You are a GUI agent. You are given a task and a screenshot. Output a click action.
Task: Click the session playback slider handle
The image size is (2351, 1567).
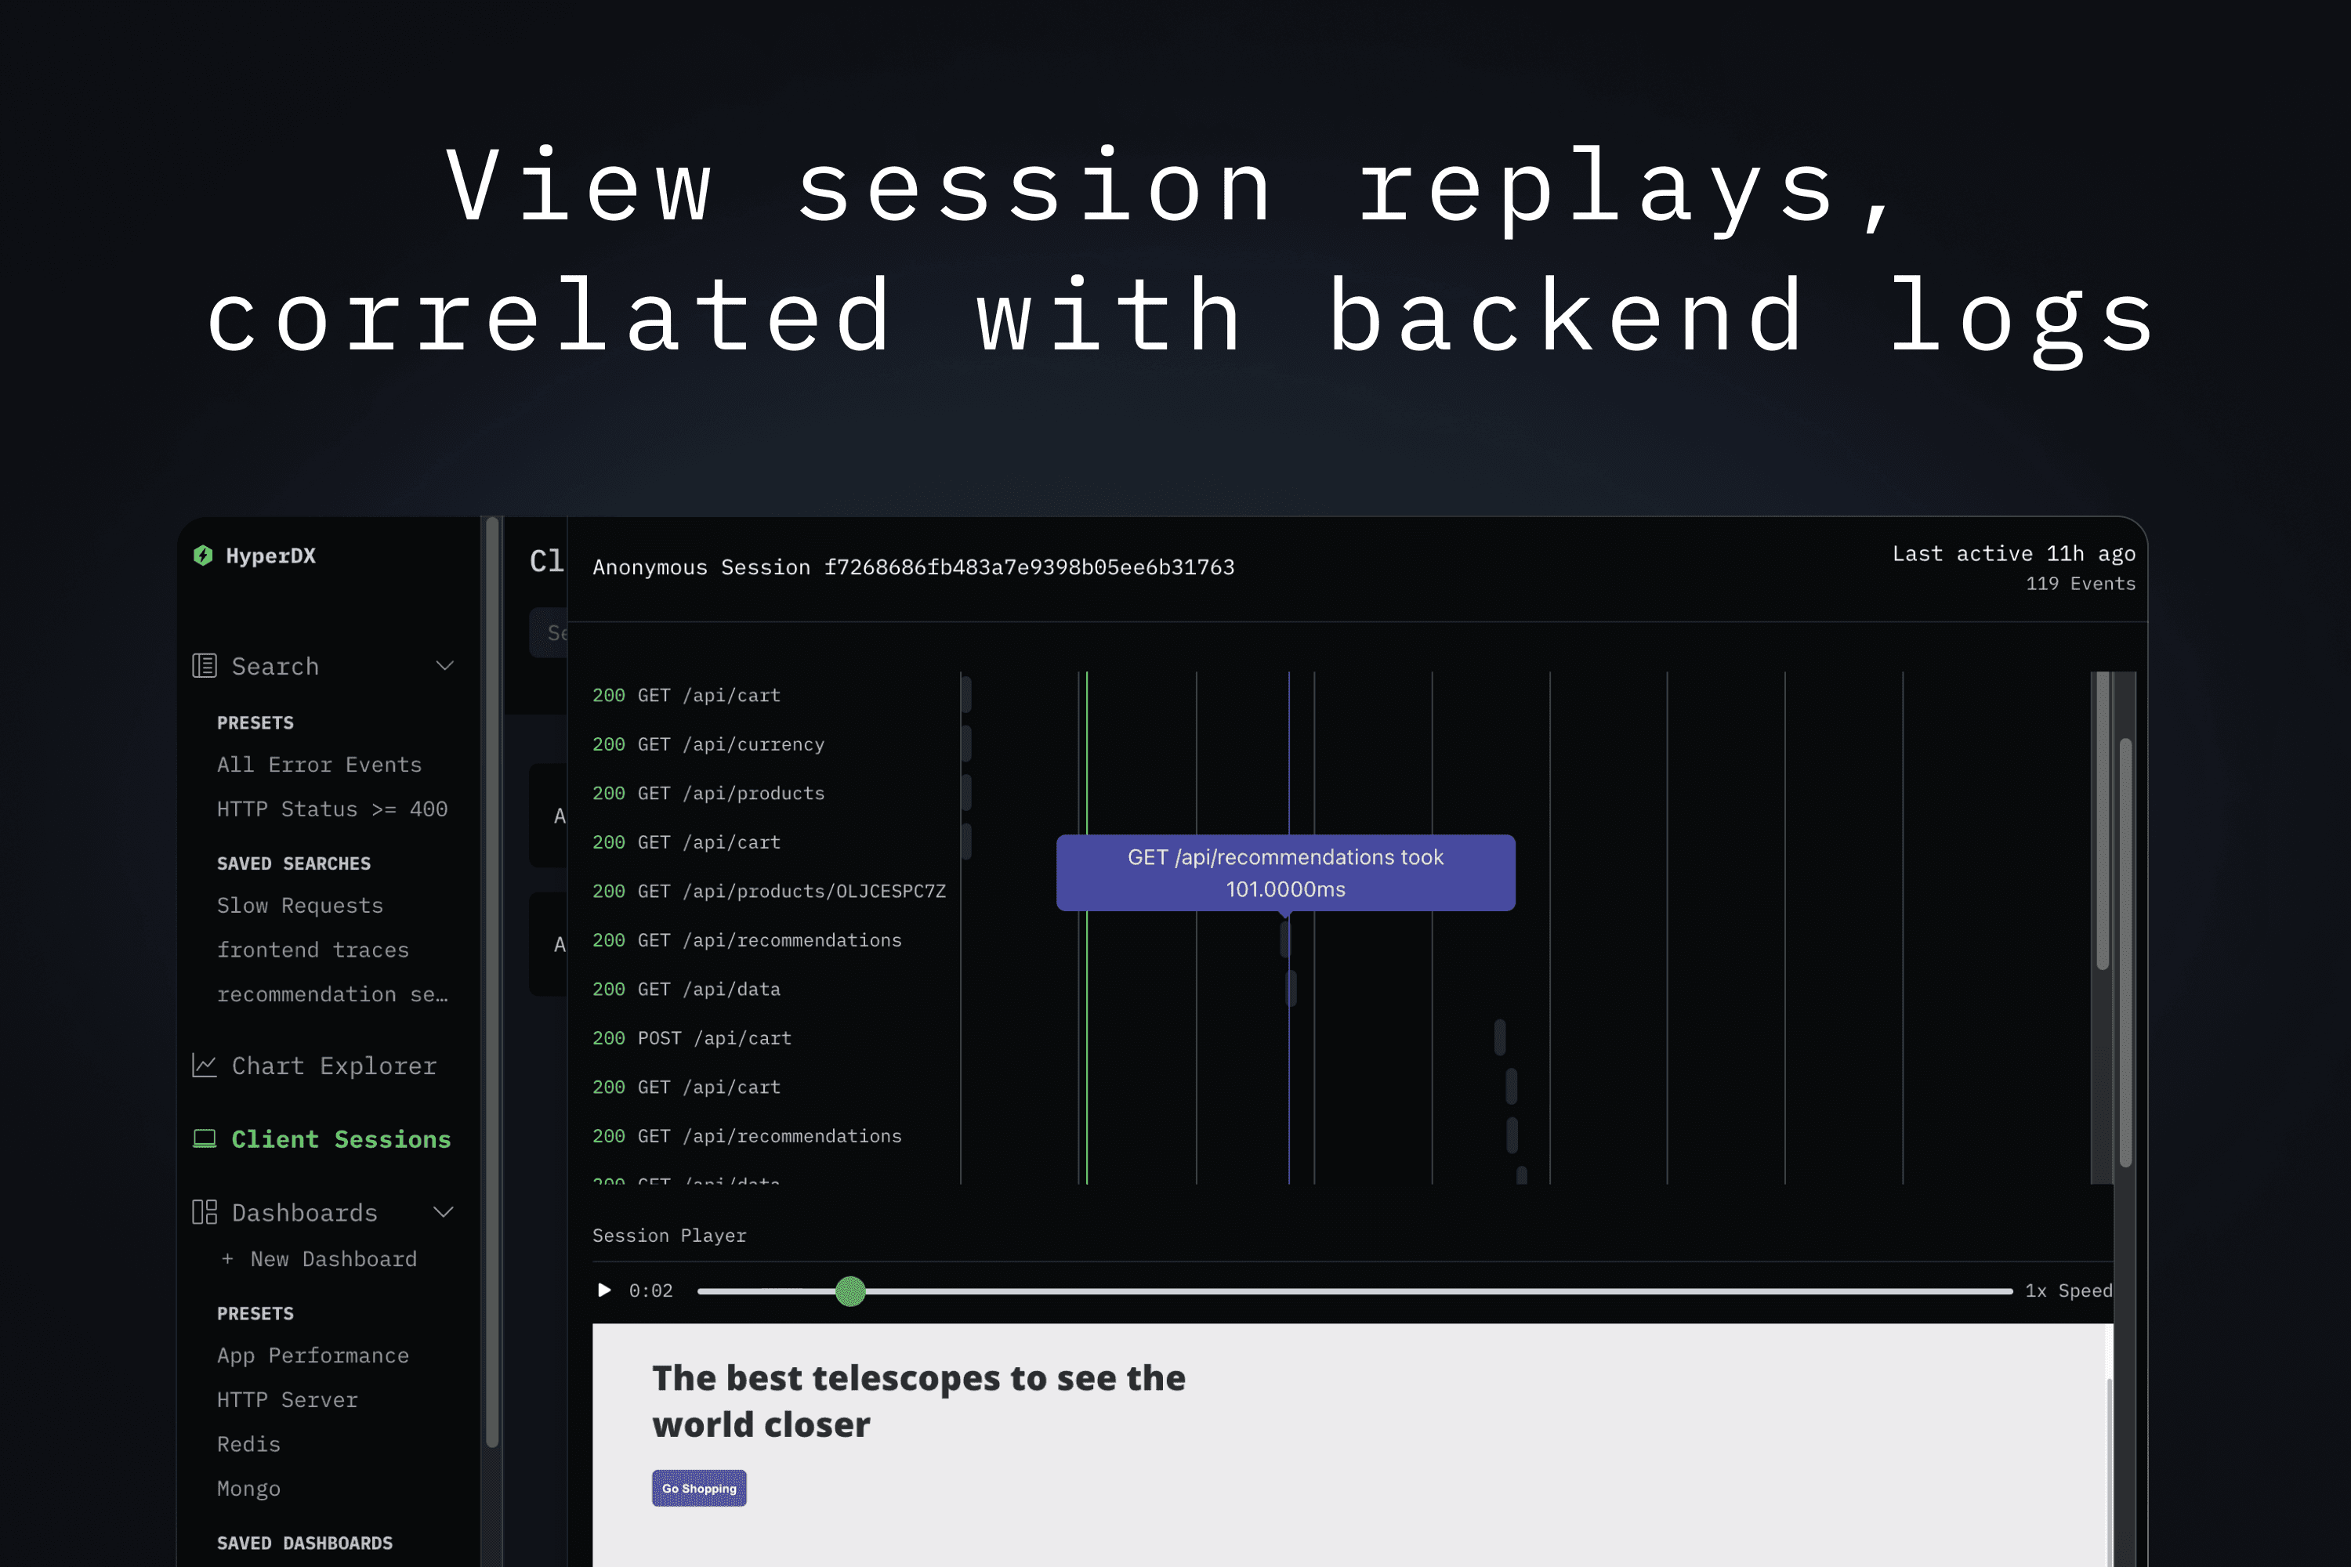point(849,1291)
